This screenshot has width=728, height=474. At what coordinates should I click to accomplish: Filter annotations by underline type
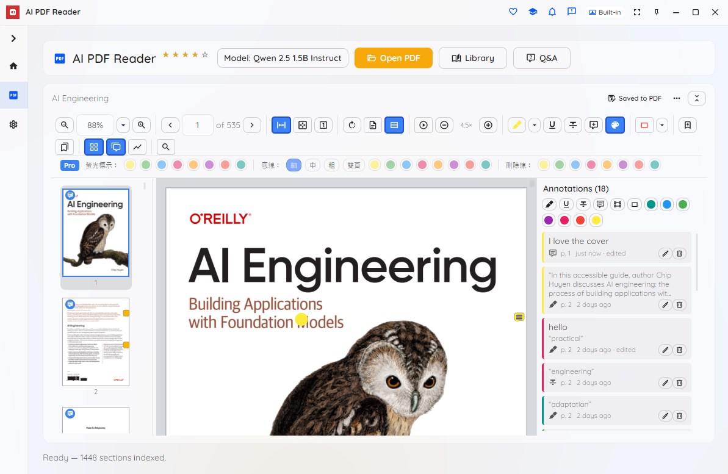(566, 204)
